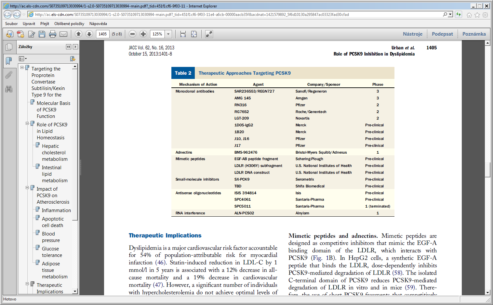Screen dimensions: 493x305
Task: Open the Poznámka pane
Action: click(x=474, y=34)
